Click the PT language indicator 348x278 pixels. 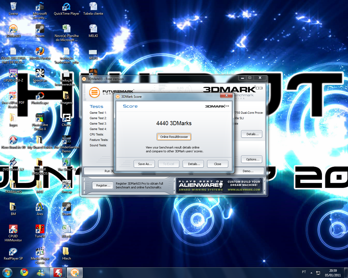pyautogui.click(x=304, y=272)
